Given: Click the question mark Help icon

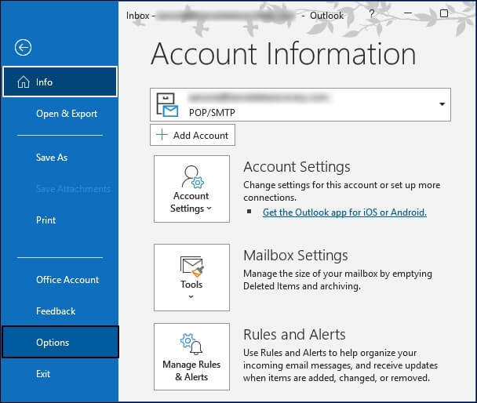Looking at the screenshot, I should (371, 14).
